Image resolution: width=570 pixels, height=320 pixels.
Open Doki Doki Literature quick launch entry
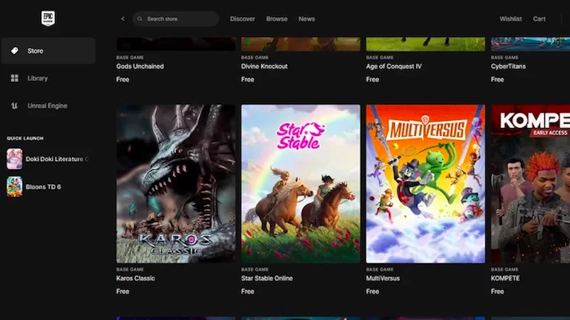click(x=48, y=159)
